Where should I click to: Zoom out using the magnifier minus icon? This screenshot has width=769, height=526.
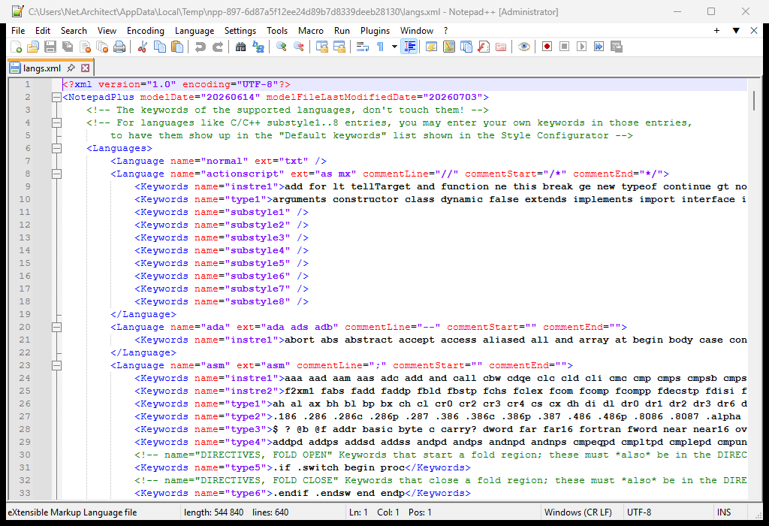[x=298, y=47]
